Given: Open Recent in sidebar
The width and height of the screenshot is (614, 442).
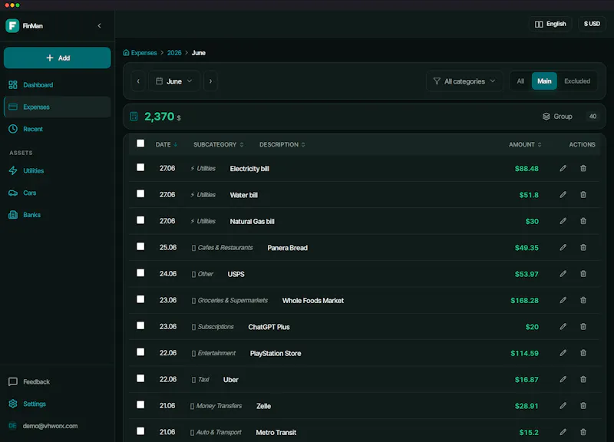Looking at the screenshot, I should point(57,129).
